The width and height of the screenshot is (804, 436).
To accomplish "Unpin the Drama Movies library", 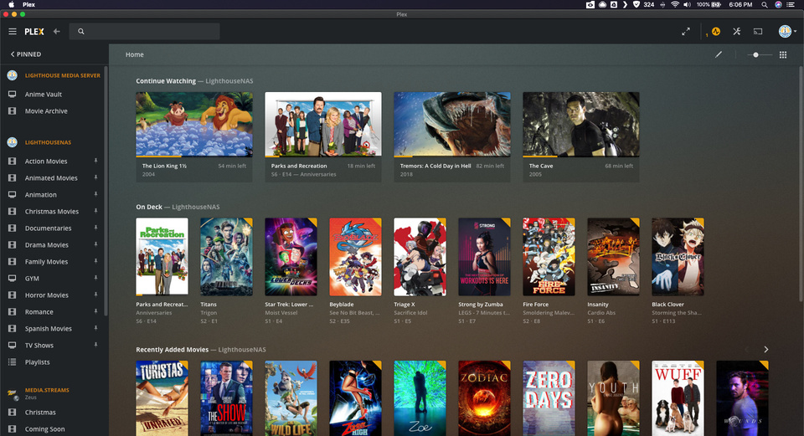I will point(95,245).
